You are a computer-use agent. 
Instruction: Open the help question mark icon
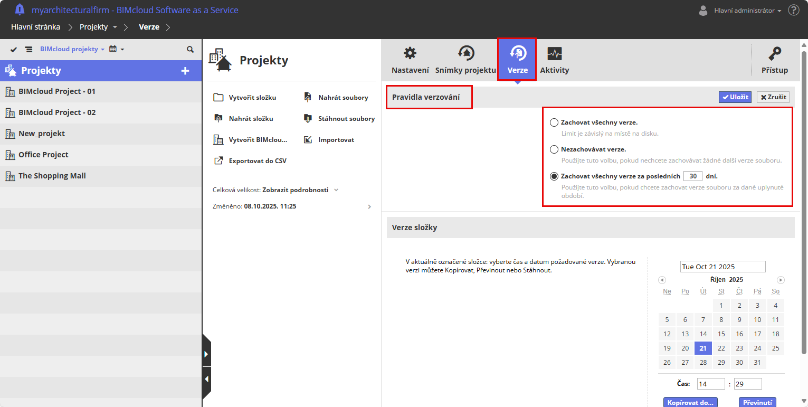793,10
